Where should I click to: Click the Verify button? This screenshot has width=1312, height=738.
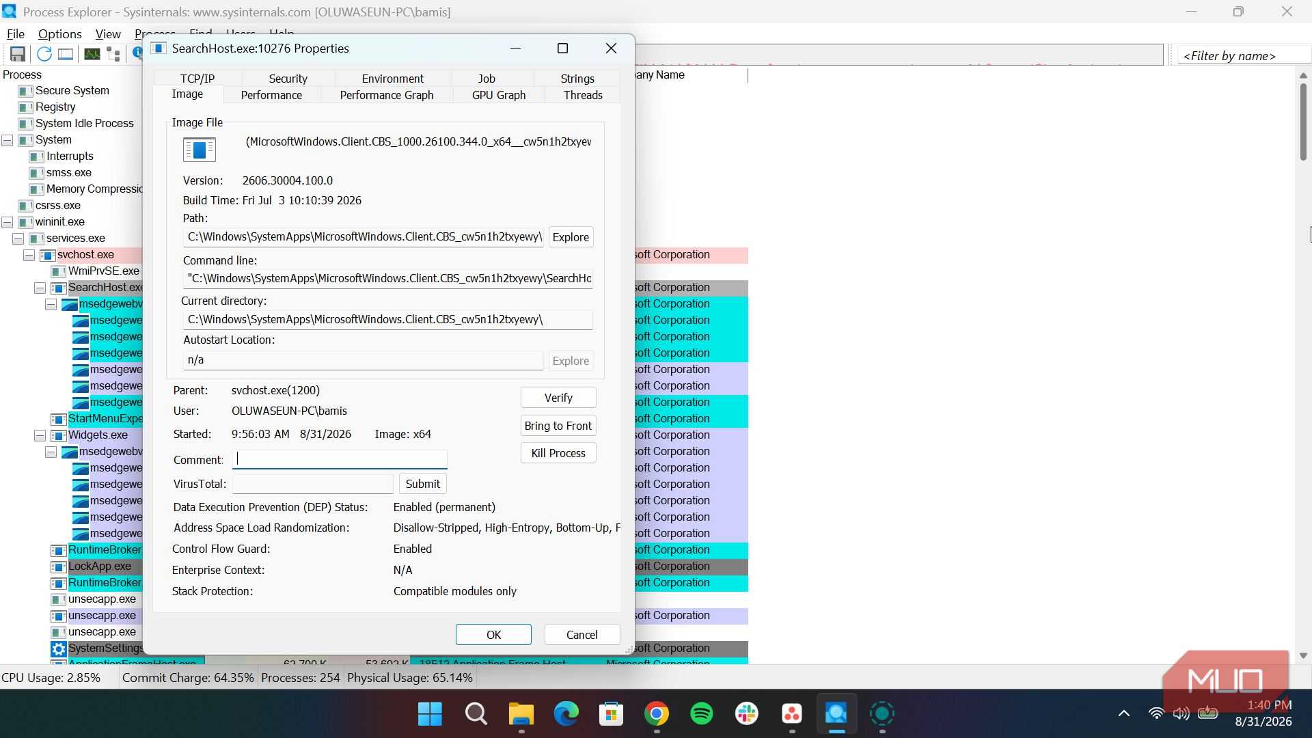(x=558, y=398)
